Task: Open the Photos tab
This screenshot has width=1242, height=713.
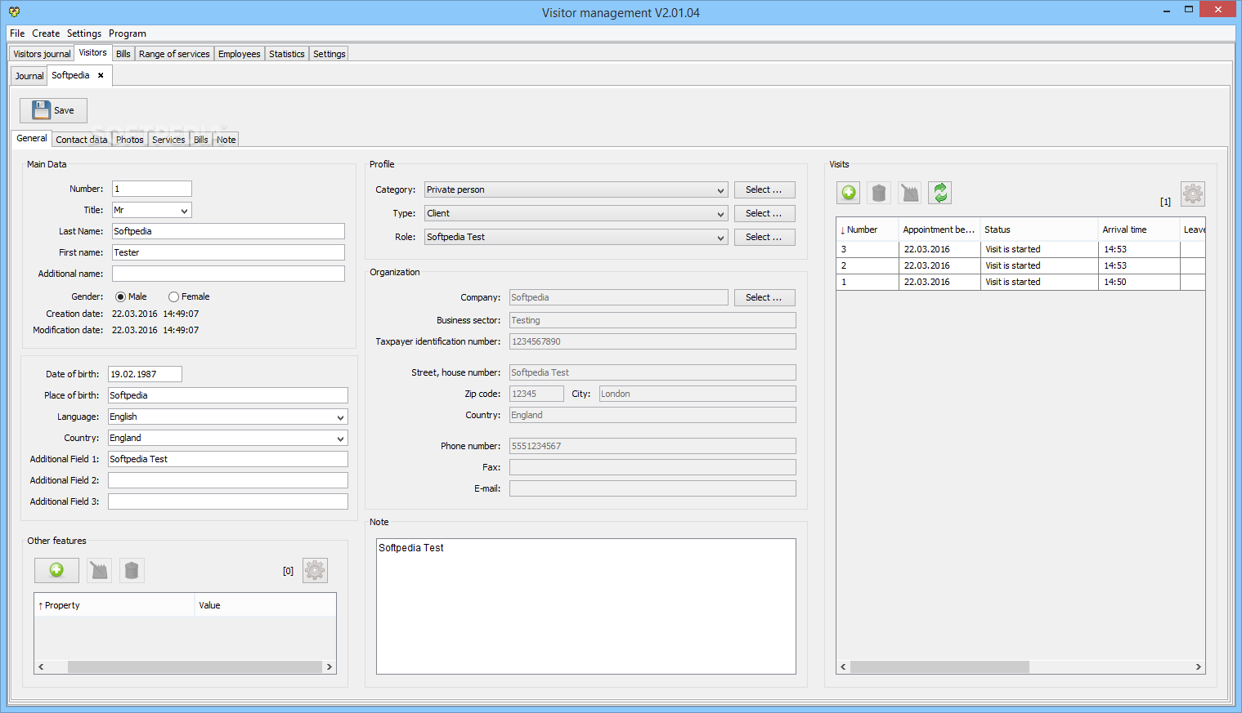Action: [130, 140]
